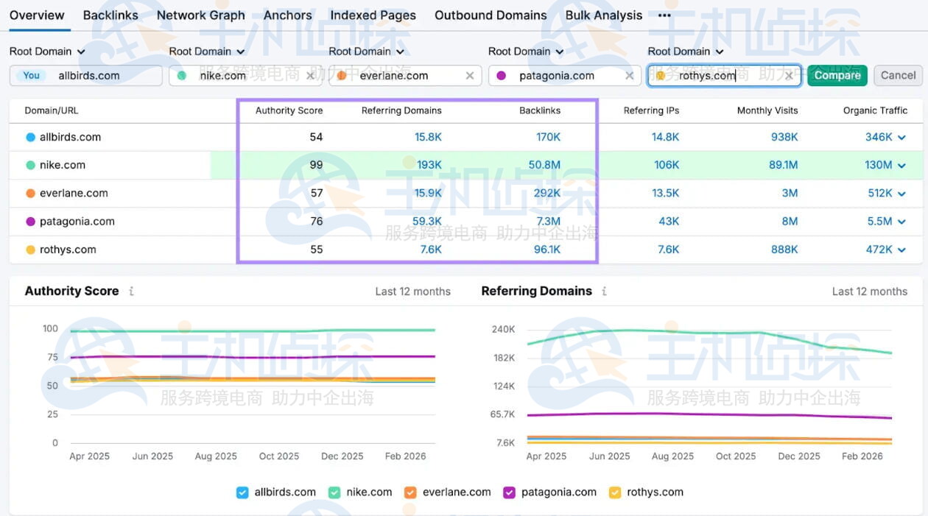Toggle the everlane.com legend checkbox
Screen dimensions: 928x516
tap(410, 492)
